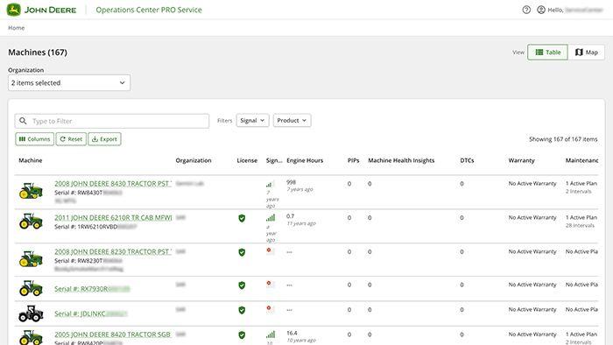Switch to Map view
The height and width of the screenshot is (345, 613).
click(586, 53)
